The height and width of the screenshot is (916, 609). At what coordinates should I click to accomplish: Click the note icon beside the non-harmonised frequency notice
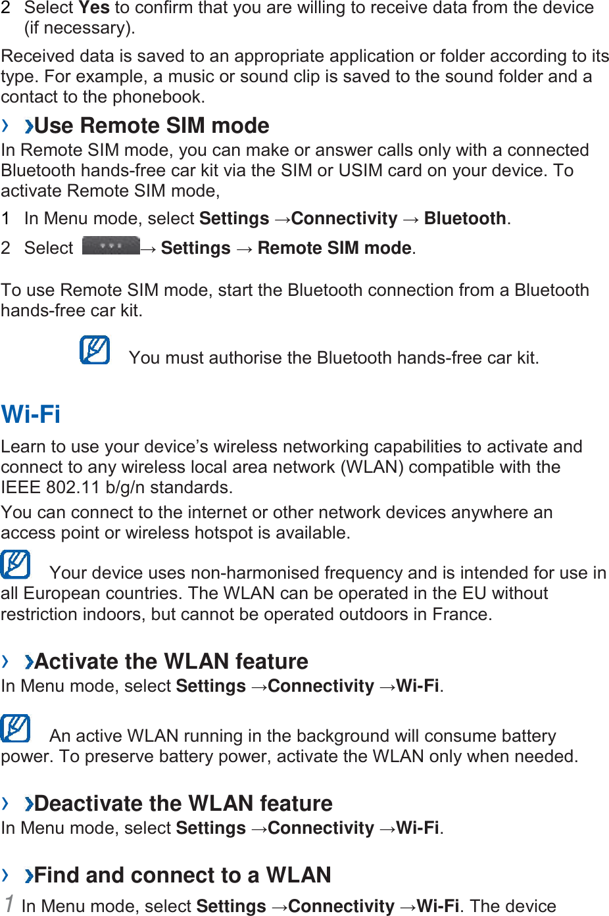[16, 564]
